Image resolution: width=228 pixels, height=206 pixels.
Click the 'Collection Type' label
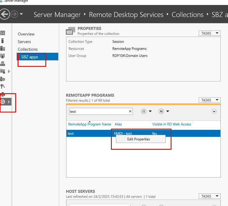(x=80, y=42)
